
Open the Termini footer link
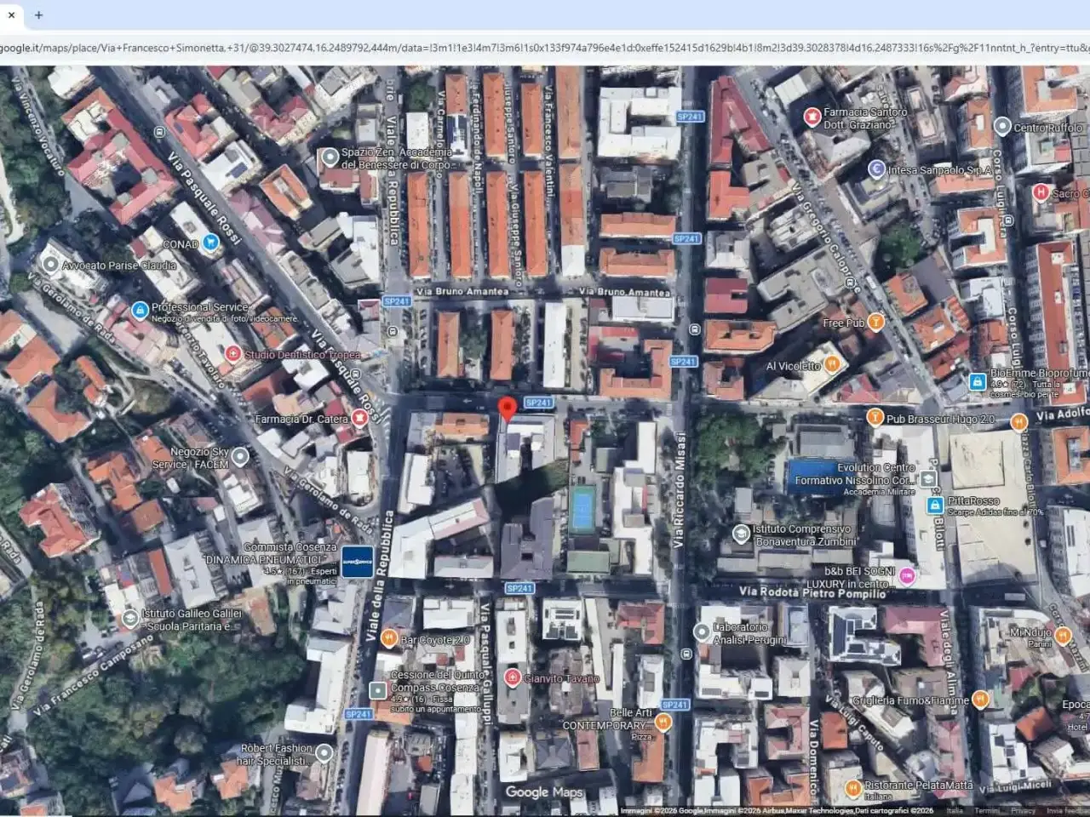987,811
